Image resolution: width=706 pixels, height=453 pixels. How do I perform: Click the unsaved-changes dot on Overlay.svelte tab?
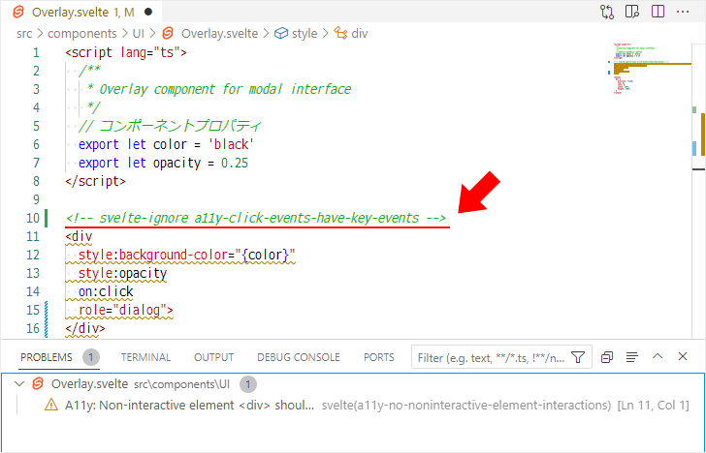click(148, 13)
